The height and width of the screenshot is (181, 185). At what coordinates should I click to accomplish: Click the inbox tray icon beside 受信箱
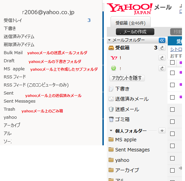[111, 48]
